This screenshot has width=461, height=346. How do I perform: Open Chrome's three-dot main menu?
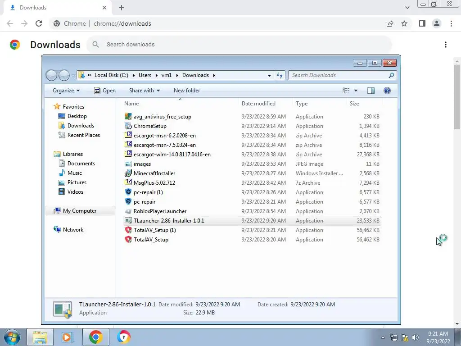coord(451,23)
